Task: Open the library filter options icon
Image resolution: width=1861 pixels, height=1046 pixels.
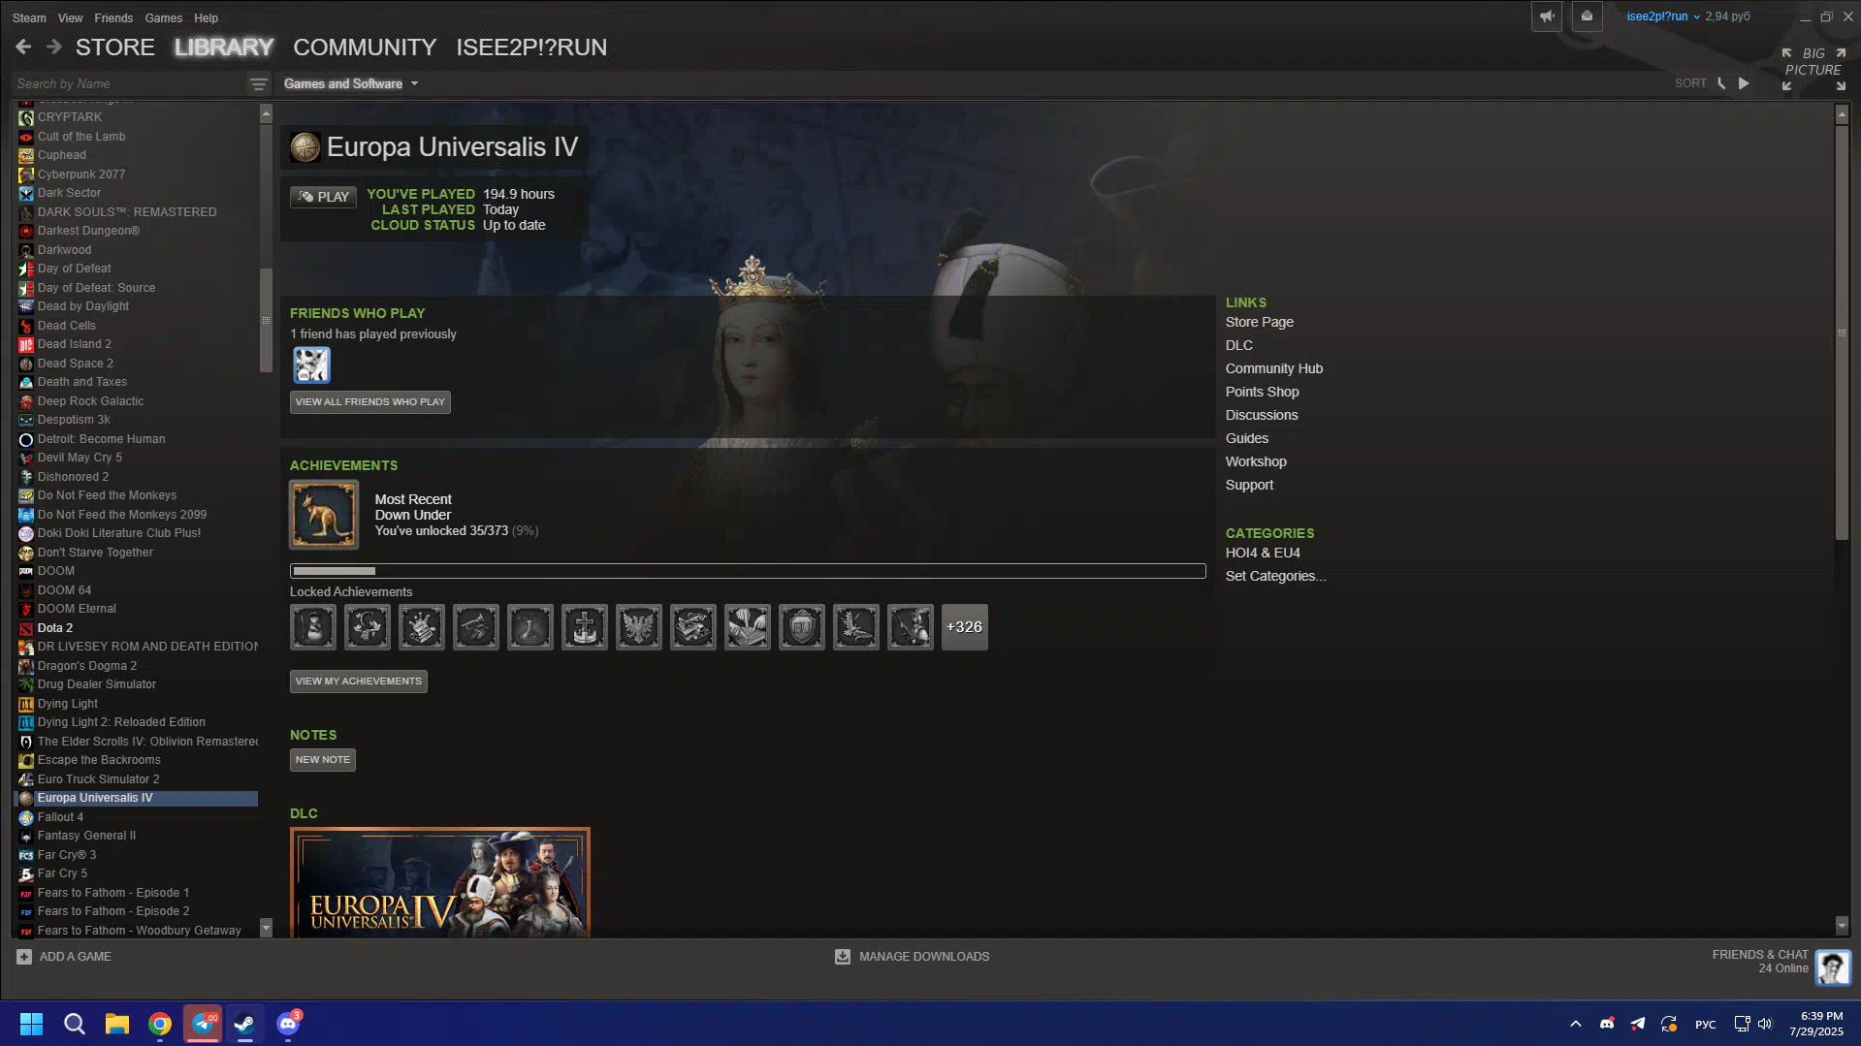Action: tap(258, 84)
